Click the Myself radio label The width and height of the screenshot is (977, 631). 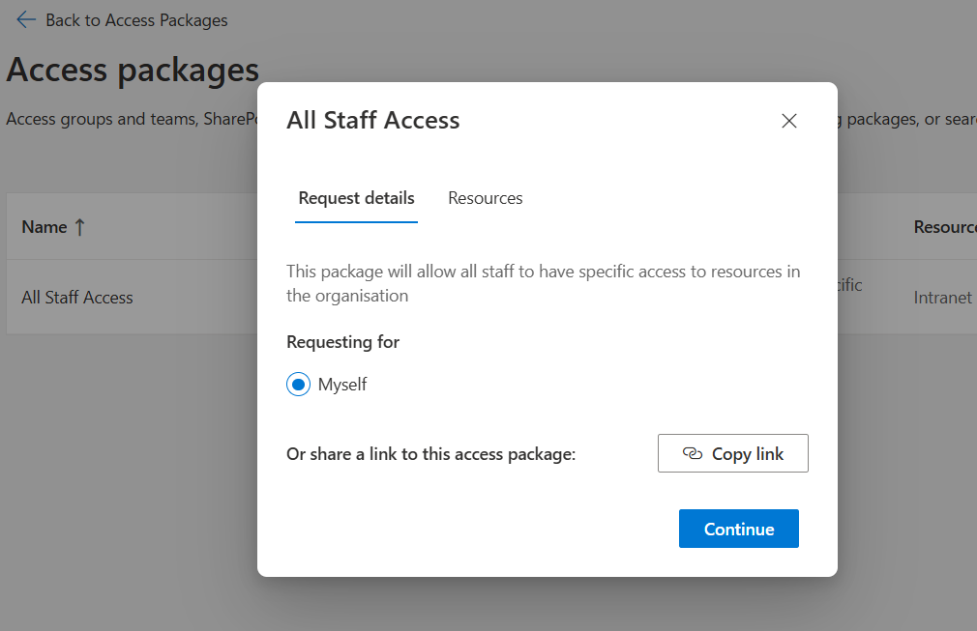(342, 385)
